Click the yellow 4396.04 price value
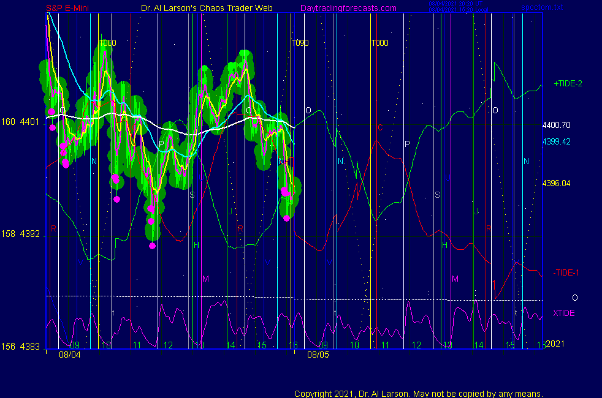Screen dimensions: 602x398 [556, 183]
